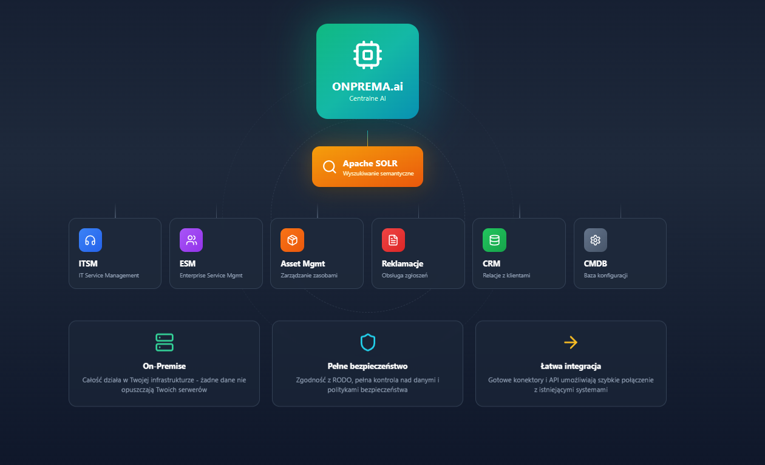Click the blue ITSM headset icon
765x465 pixels.
point(90,240)
